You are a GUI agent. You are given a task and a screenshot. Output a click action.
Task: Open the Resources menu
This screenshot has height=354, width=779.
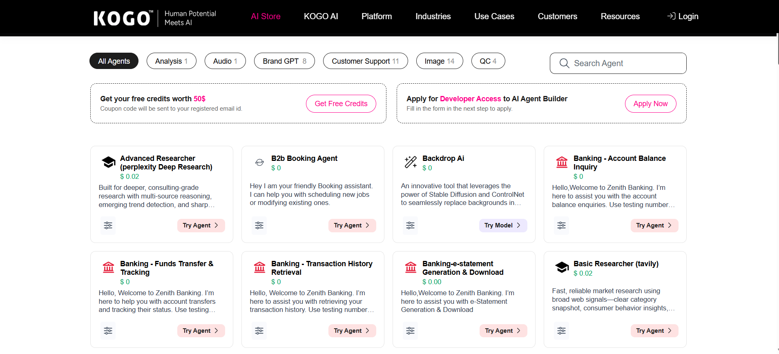[620, 16]
